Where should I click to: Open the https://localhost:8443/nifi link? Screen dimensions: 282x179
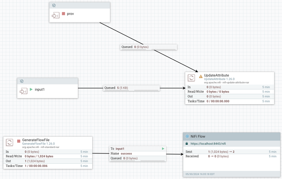(208, 144)
